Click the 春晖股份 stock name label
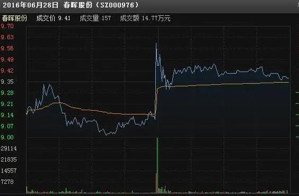The width and height of the screenshot is (299, 196). coord(14,19)
